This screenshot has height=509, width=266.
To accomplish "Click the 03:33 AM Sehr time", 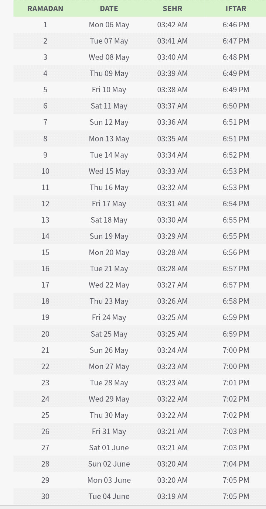I will coord(173,171).
